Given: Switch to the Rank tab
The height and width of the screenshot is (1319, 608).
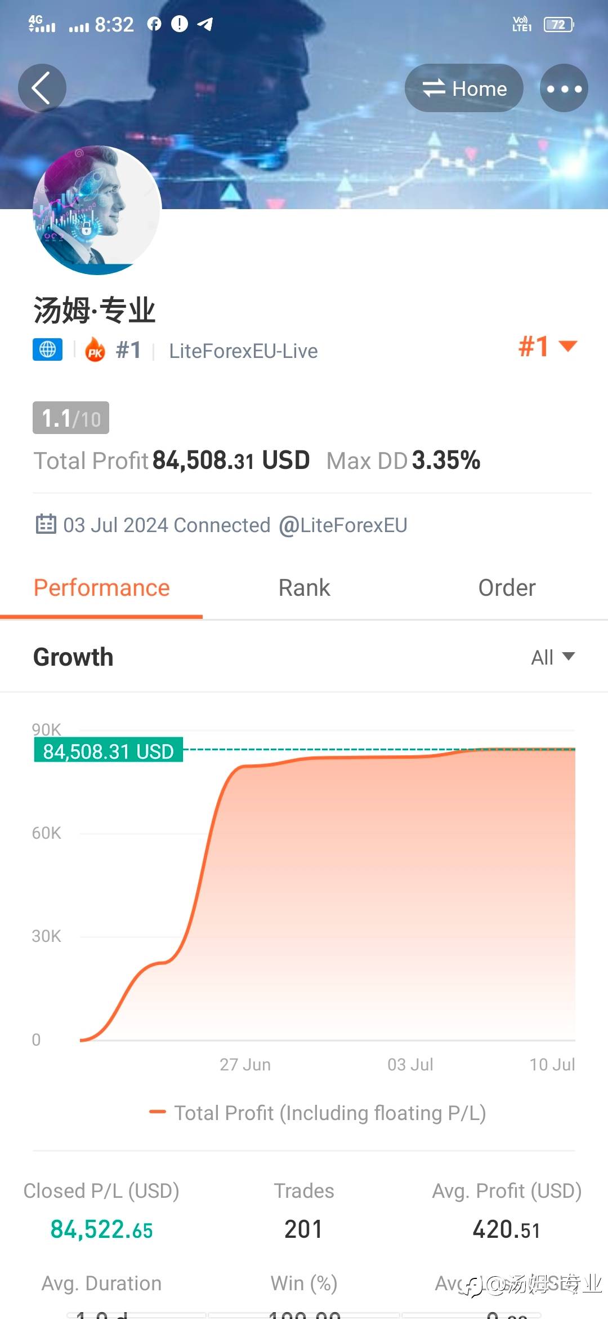Looking at the screenshot, I should tap(304, 588).
